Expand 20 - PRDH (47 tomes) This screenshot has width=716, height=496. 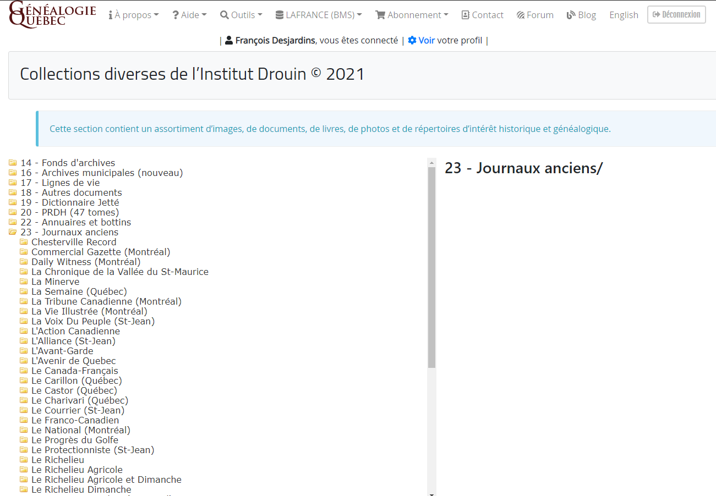pos(69,212)
